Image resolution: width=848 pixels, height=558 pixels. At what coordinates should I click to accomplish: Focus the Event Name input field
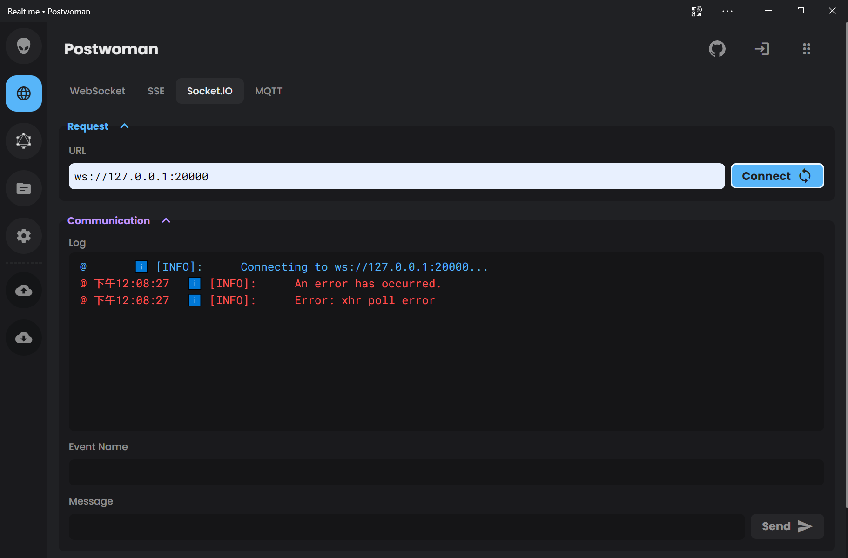pyautogui.click(x=446, y=472)
